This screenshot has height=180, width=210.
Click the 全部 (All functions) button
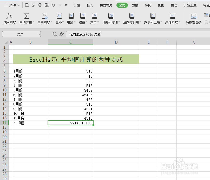pos(59,18)
